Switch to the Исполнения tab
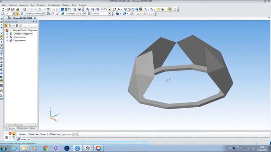This screenshot has height=152, width=271. tap(22, 128)
